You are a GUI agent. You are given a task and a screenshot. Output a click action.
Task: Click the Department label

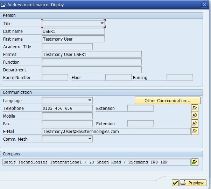pyautogui.click(x=15, y=70)
